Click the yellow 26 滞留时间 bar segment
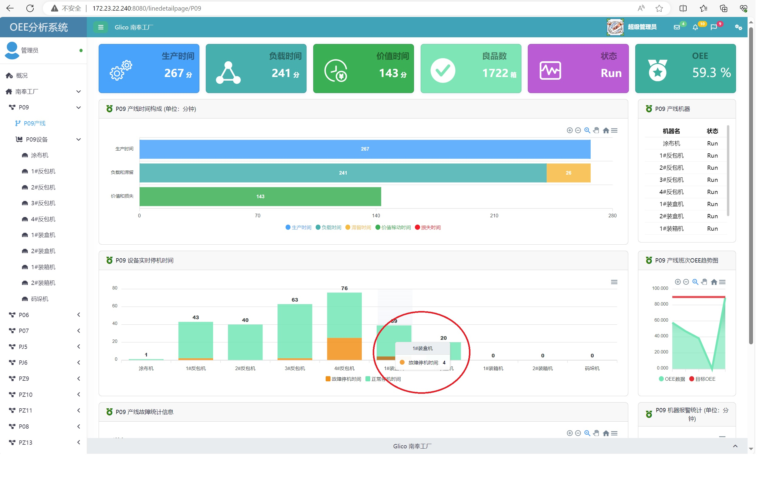Viewport: 777px width, 485px height. [568, 172]
